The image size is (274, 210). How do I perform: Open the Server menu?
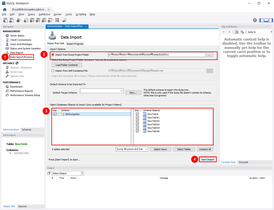click(x=58, y=14)
